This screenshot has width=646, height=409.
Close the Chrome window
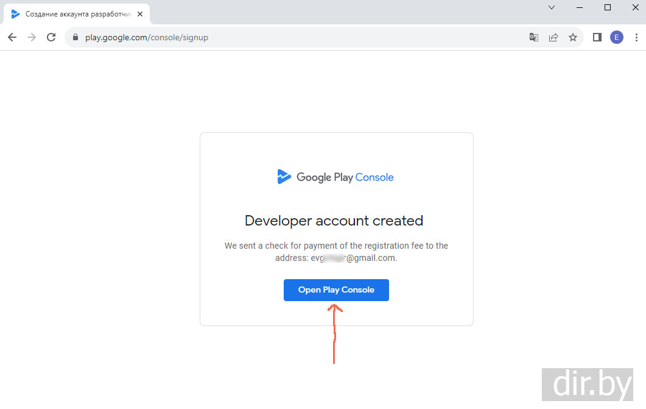pyautogui.click(x=634, y=7)
